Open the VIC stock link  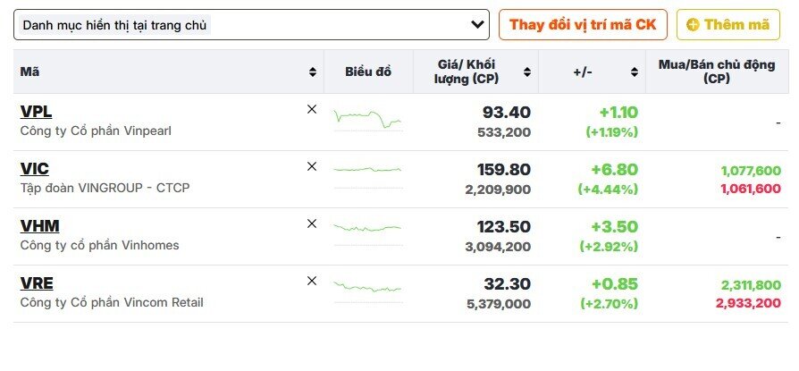(x=34, y=169)
